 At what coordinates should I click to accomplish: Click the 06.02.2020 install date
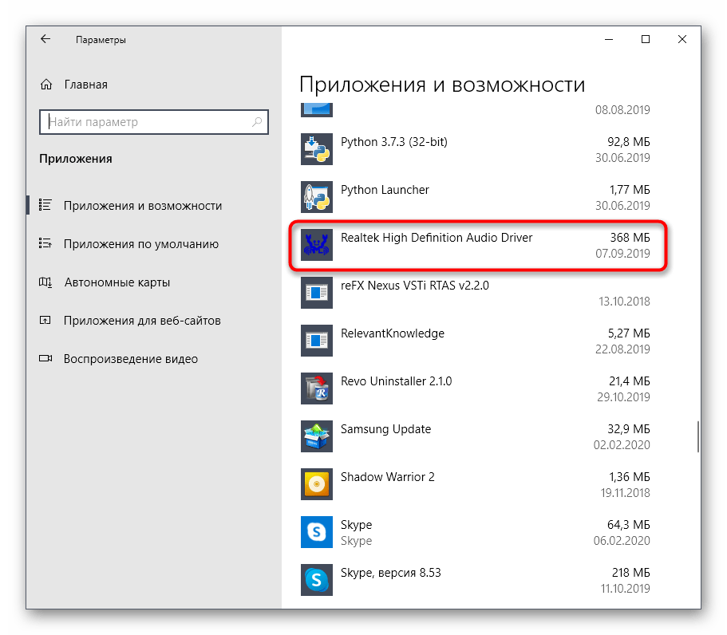pyautogui.click(x=622, y=541)
